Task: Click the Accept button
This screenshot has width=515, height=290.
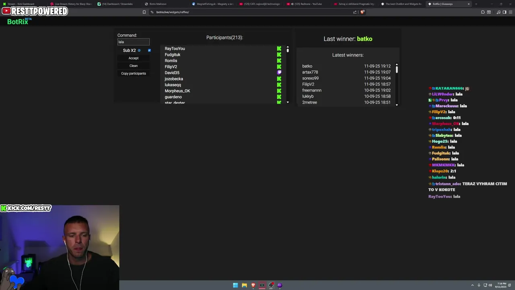Action: click(x=134, y=58)
